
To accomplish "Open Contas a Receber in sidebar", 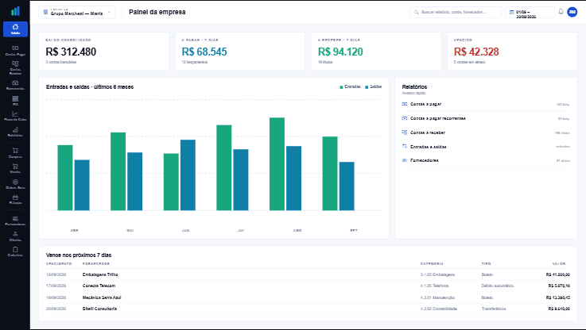I will pyautogui.click(x=15, y=68).
